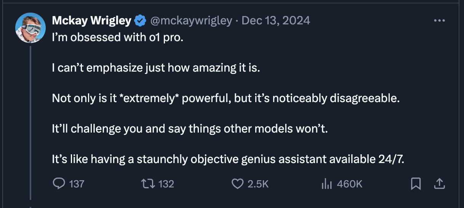Click the 2.5K likes count
This screenshot has height=208, width=464.
(x=258, y=184)
